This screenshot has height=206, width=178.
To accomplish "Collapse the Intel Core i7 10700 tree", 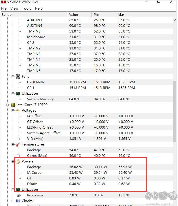I will pos(7,105).
